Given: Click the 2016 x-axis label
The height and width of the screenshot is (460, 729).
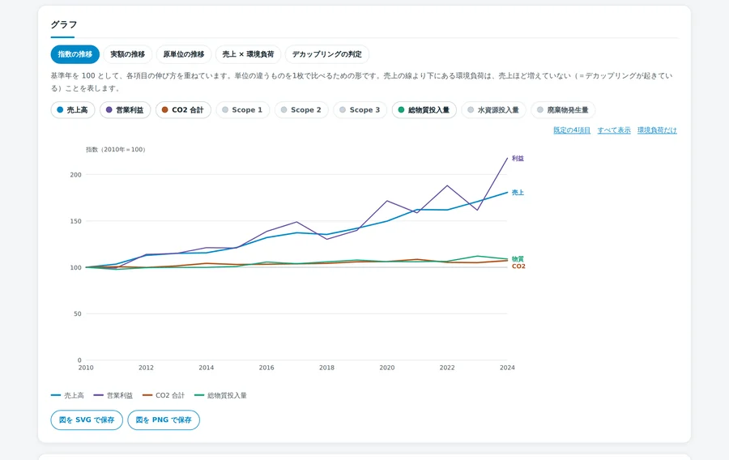Looking at the screenshot, I should coord(266,368).
